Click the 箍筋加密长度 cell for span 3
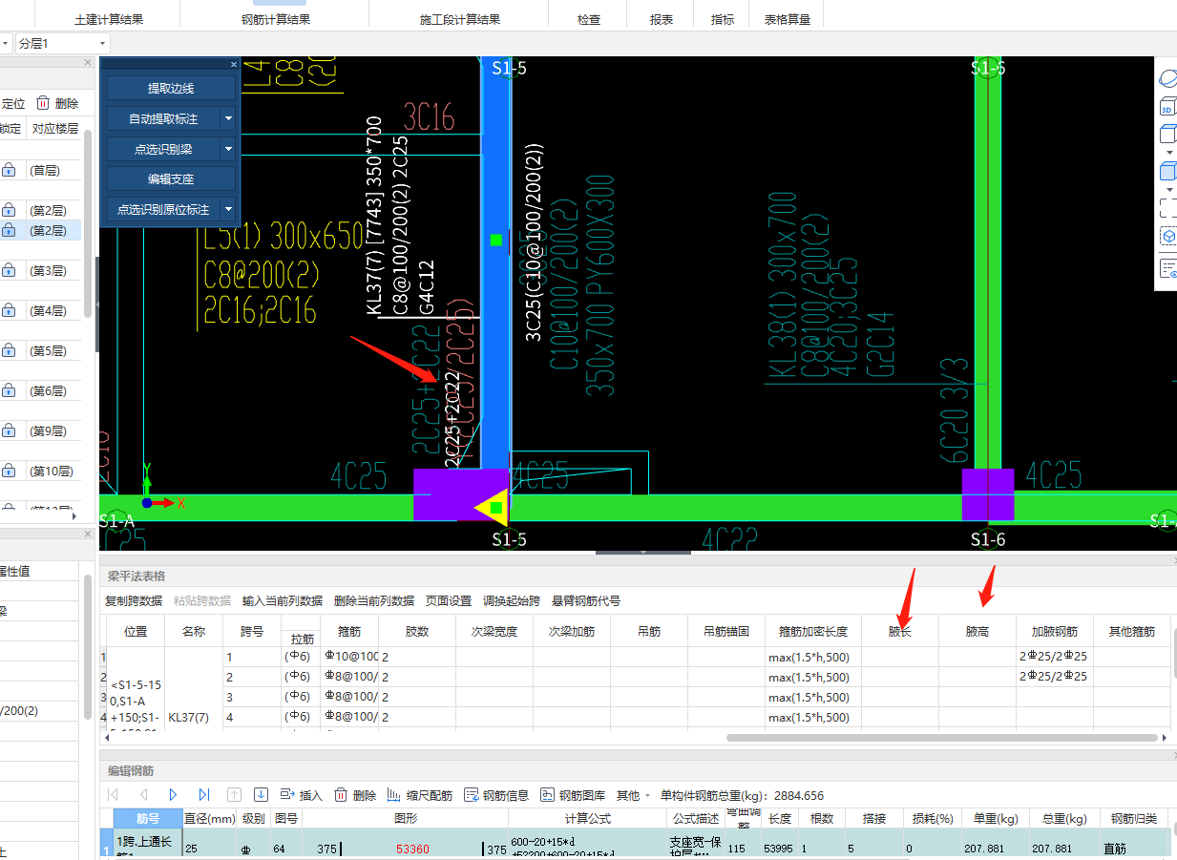The image size is (1177, 860). click(813, 697)
